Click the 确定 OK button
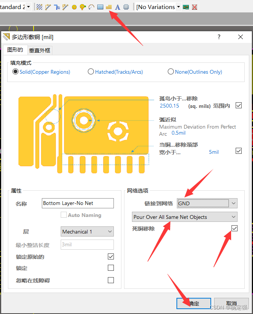The height and width of the screenshot is (314, 253). pos(194,303)
